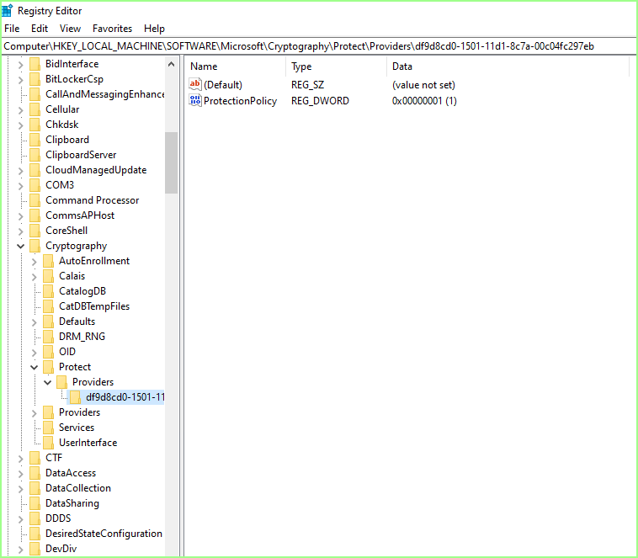This screenshot has width=638, height=558.
Task: Click the REG_SZ type cell
Action: click(307, 85)
